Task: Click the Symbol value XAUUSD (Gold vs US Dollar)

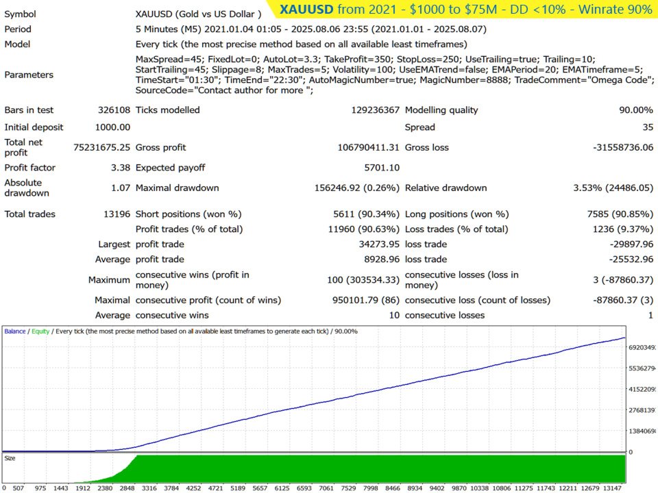Action: click(x=199, y=14)
